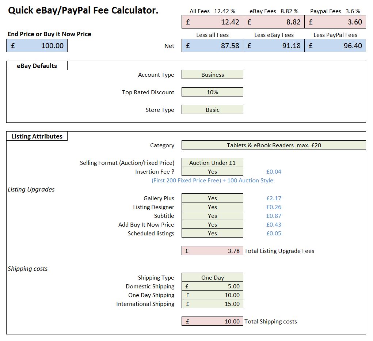Select the All Fees total cell 12.42

212,22
